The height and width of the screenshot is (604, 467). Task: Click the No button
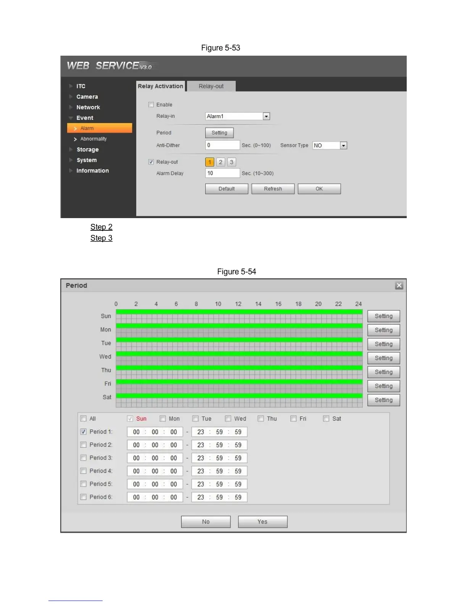(x=206, y=522)
